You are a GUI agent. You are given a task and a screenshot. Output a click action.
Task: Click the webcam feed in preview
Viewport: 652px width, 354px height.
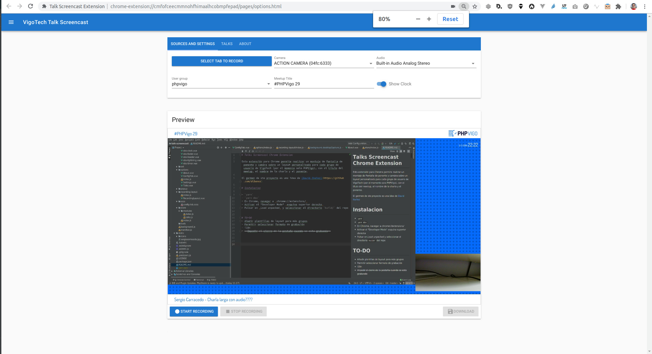tap(448, 272)
